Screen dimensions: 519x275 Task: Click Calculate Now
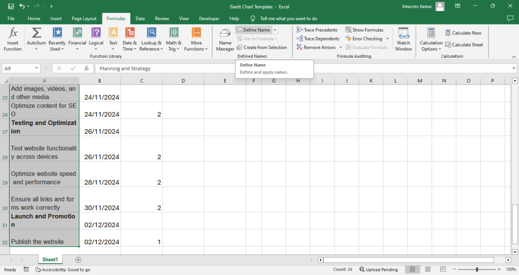[x=463, y=33]
